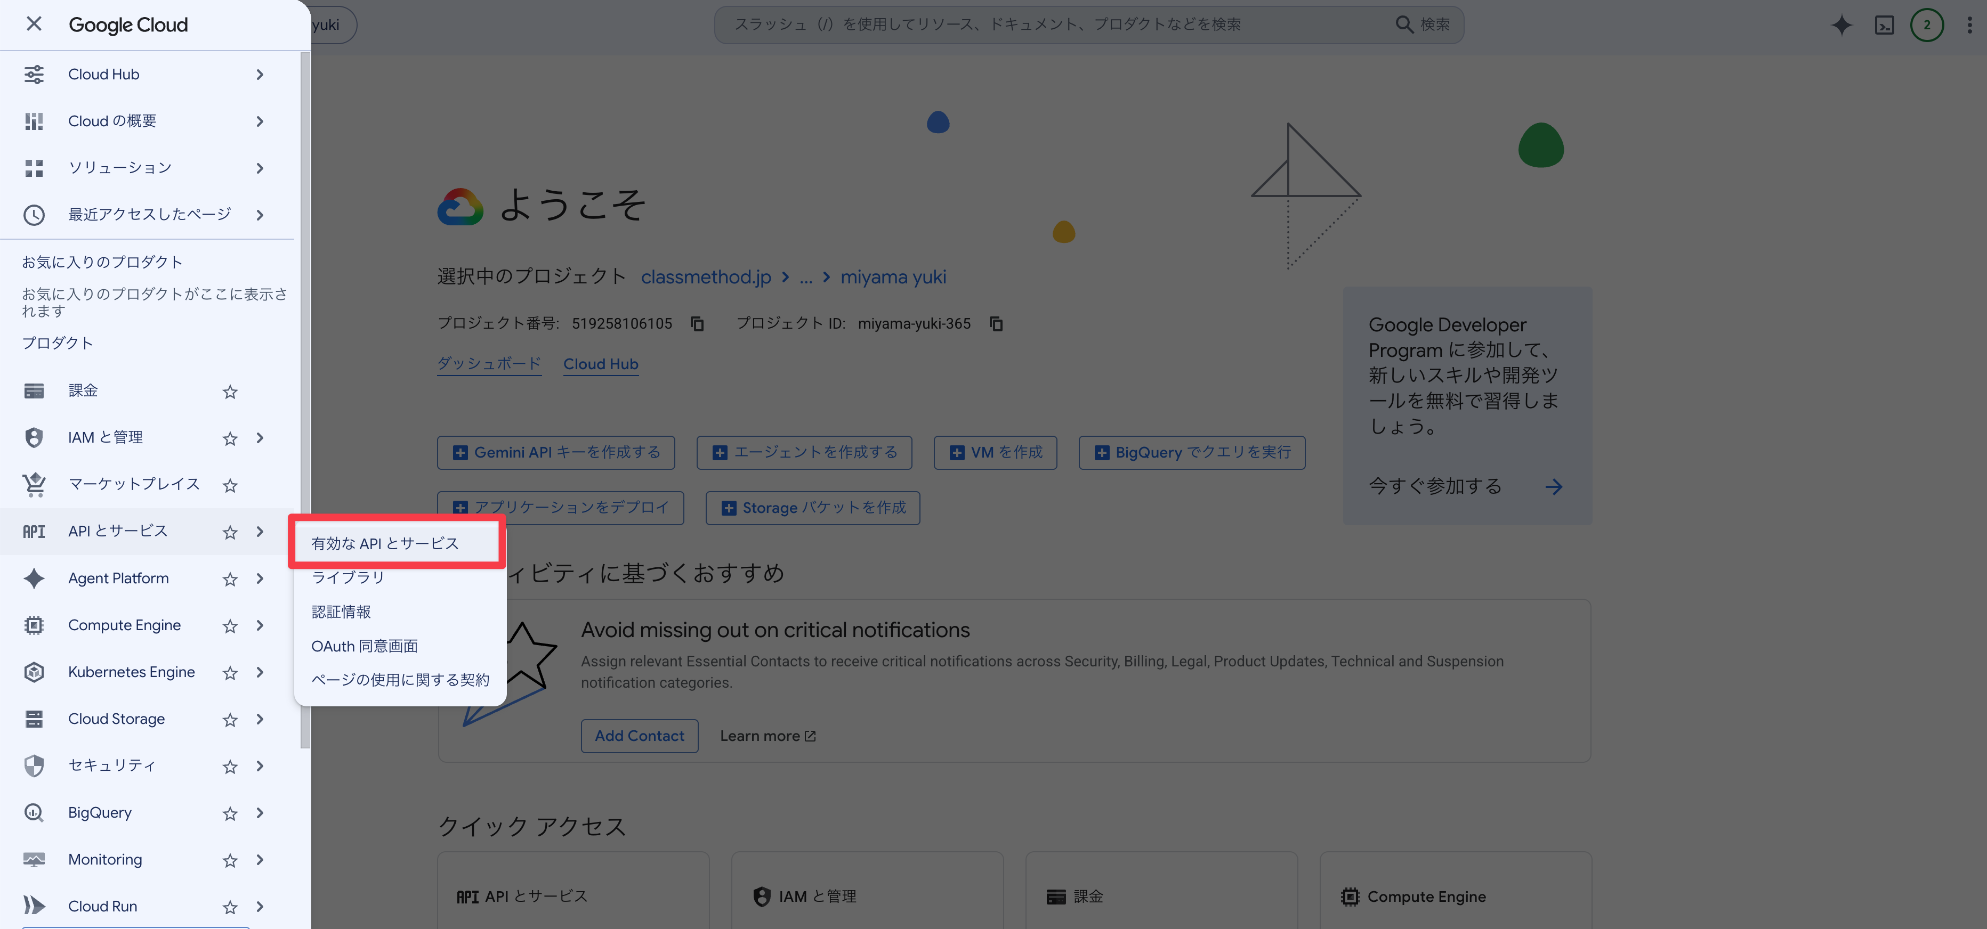Click the VM を作成 button
Viewport: 1987px width, 929px height.
pyautogui.click(x=995, y=453)
